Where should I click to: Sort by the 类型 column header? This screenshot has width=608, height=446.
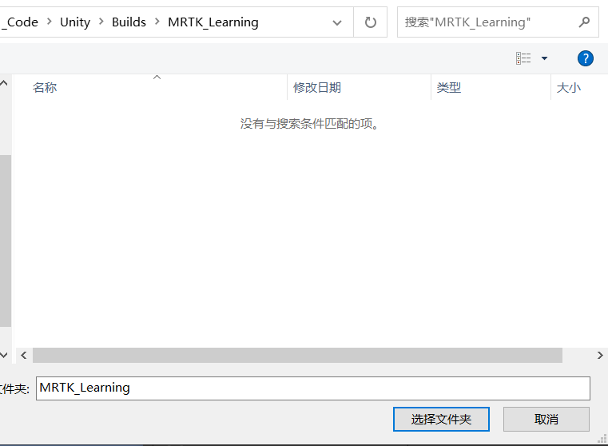pos(449,88)
